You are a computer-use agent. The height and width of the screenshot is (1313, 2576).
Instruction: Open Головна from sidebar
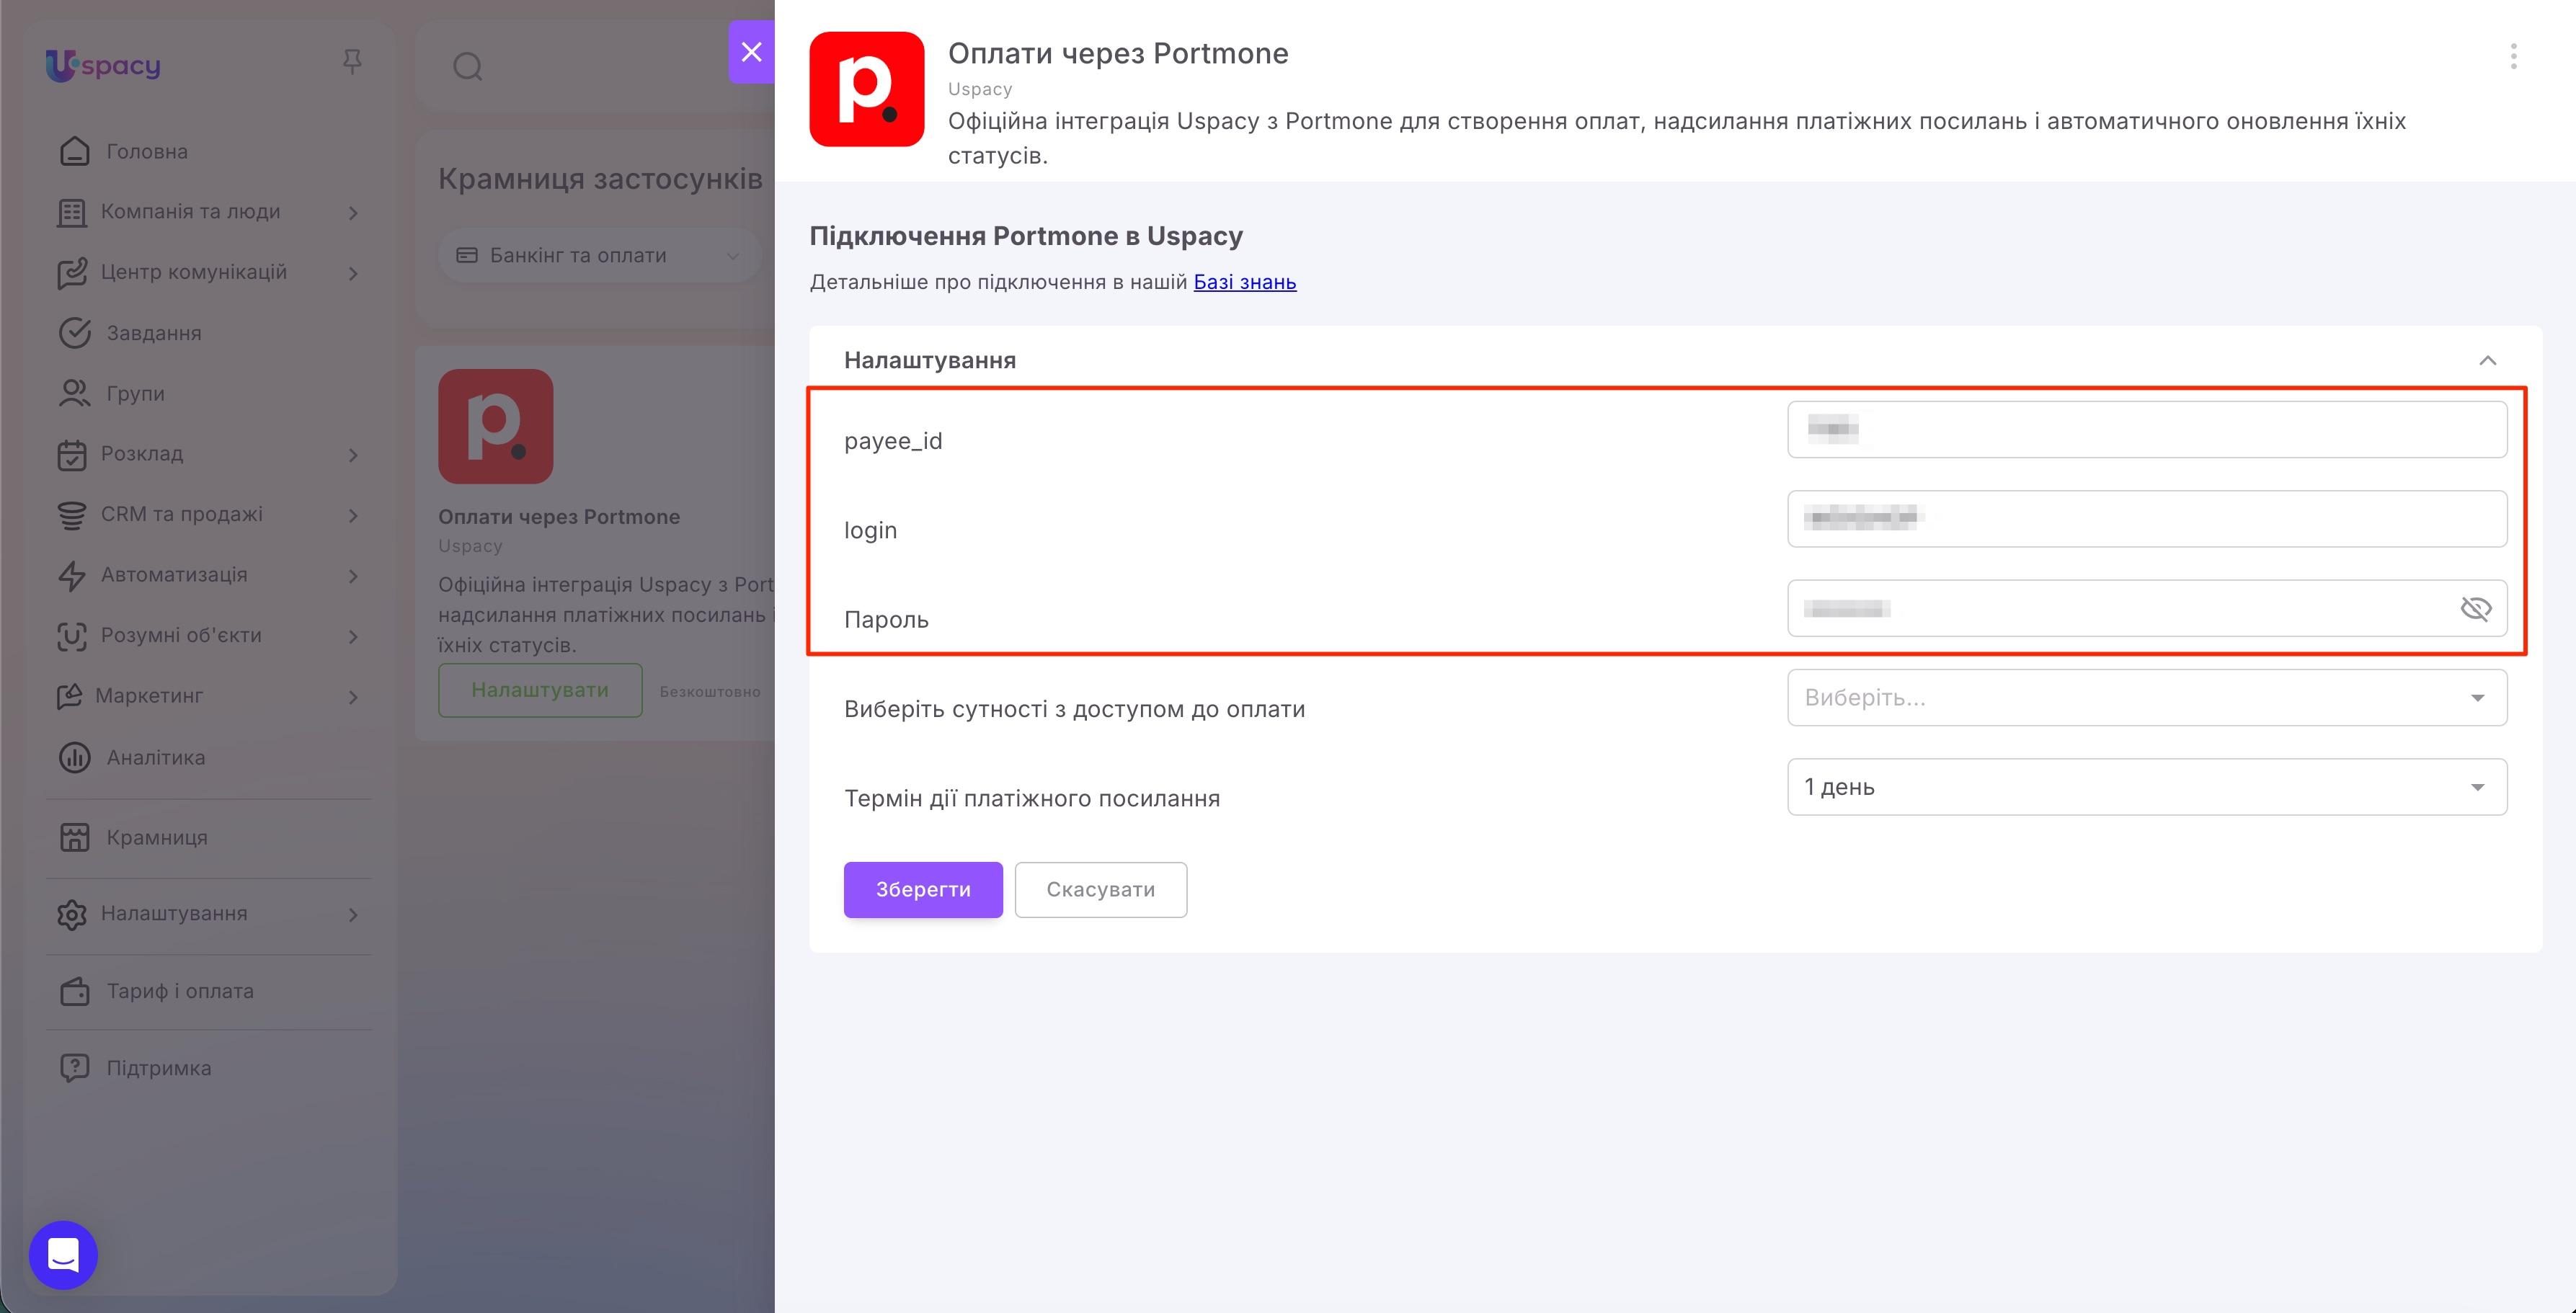click(147, 151)
